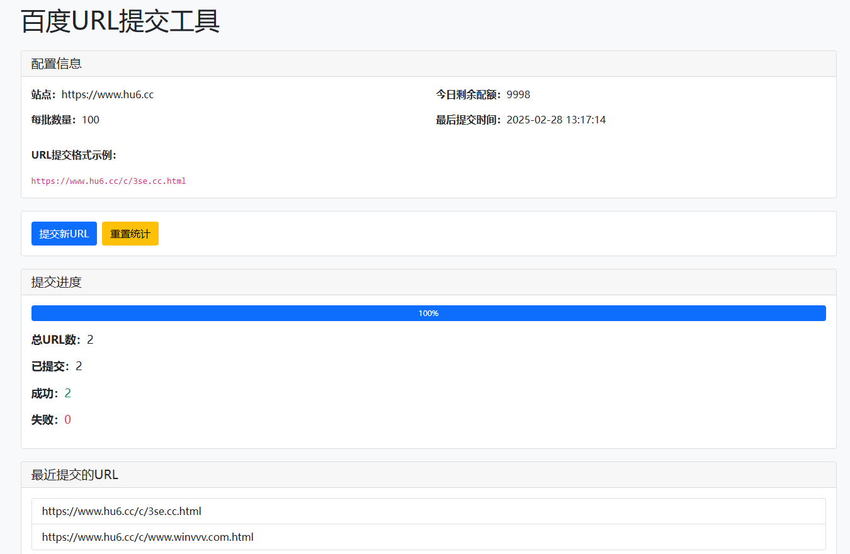The height and width of the screenshot is (554, 850).
Task: Select the site link https://www.hu6.cc
Action: (107, 94)
